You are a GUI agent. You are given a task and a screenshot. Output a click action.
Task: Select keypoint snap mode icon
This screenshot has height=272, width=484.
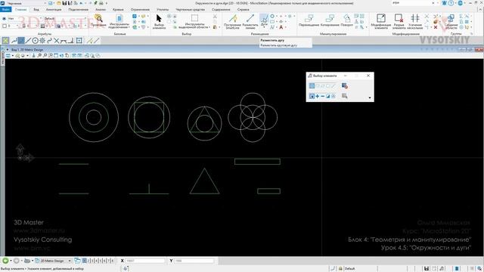21,40
